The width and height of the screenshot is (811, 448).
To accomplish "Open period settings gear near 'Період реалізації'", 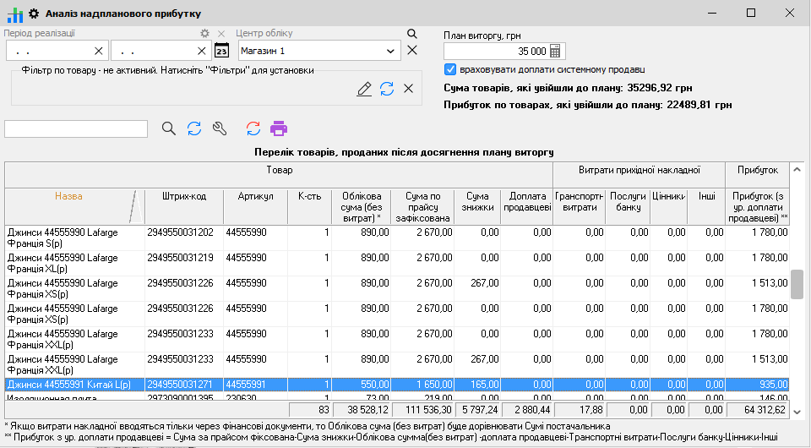I will (x=204, y=34).
